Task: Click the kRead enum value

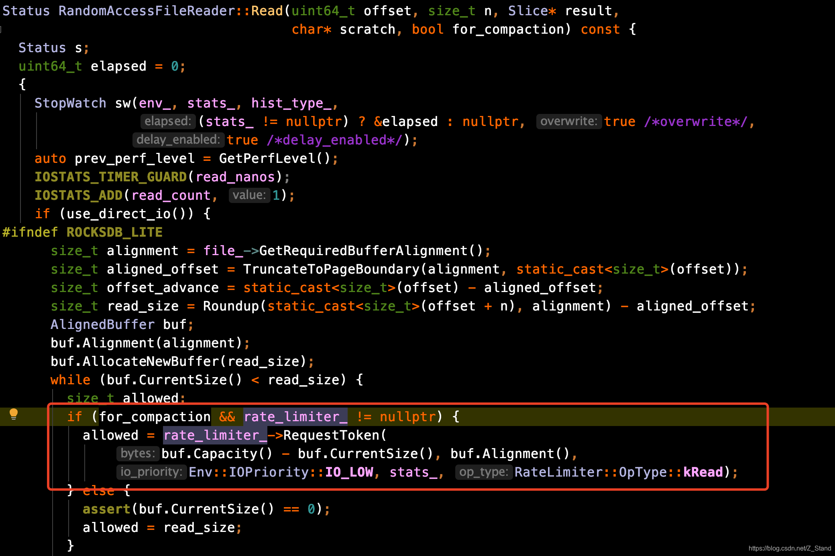Action: click(x=703, y=472)
